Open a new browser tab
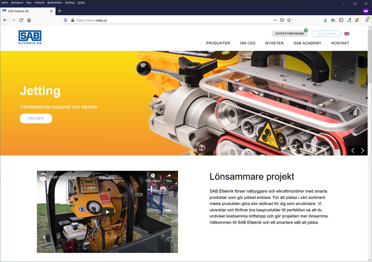372x262 pixels. point(60,11)
